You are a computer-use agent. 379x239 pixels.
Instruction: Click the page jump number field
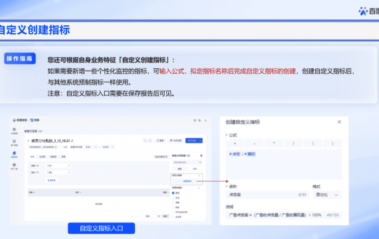pyautogui.click(x=154, y=216)
